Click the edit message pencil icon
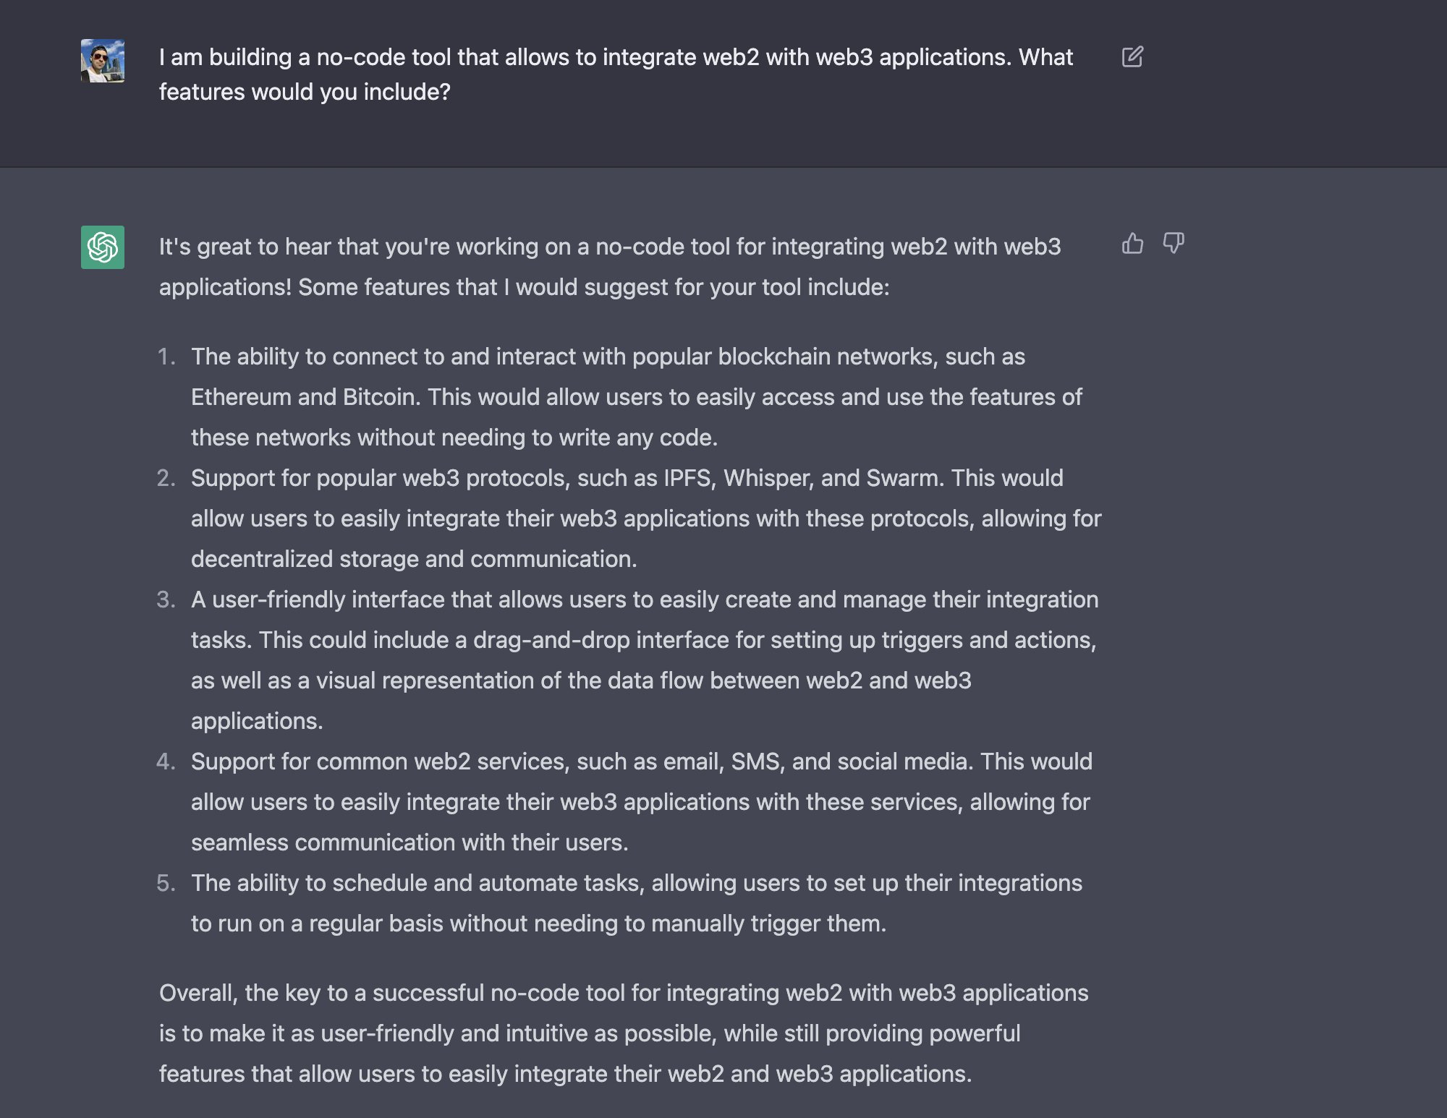This screenshot has width=1447, height=1118. pyautogui.click(x=1132, y=57)
